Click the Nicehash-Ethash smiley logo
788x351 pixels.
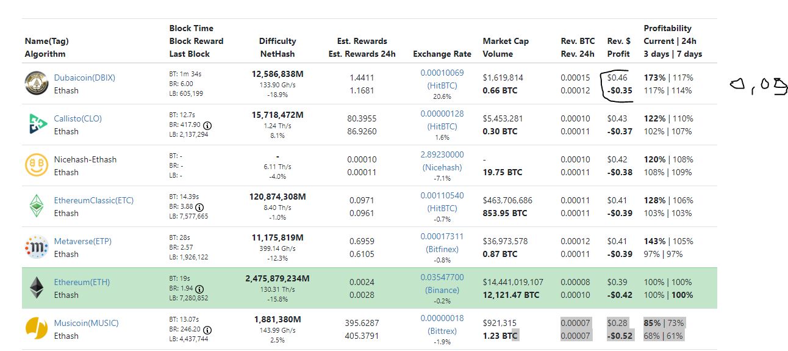[x=37, y=165]
